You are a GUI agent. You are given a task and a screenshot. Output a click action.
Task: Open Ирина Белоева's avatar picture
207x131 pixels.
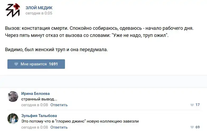(13, 96)
